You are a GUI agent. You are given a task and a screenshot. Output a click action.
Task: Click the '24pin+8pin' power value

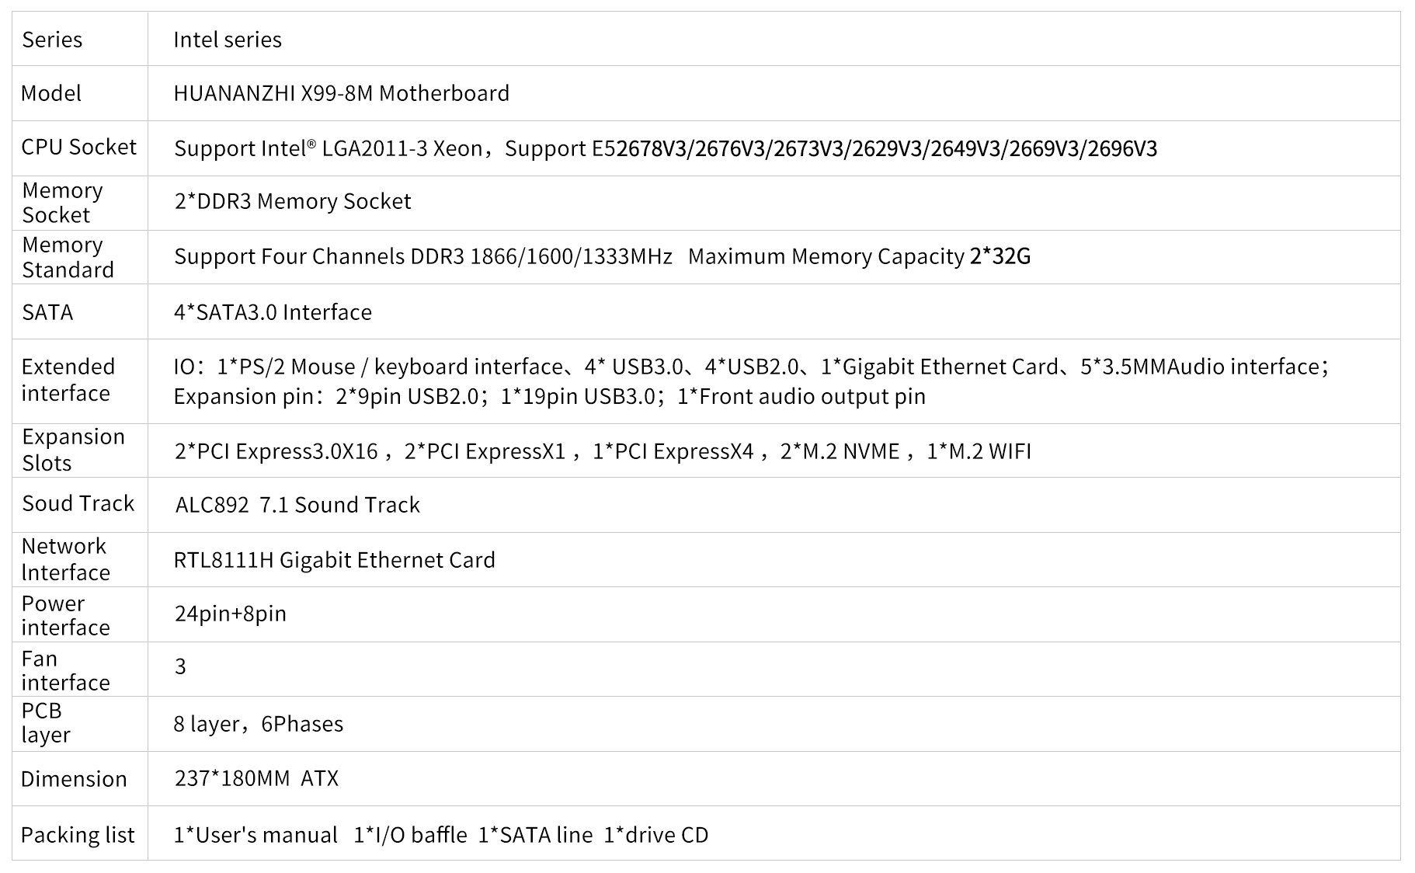pos(231,614)
